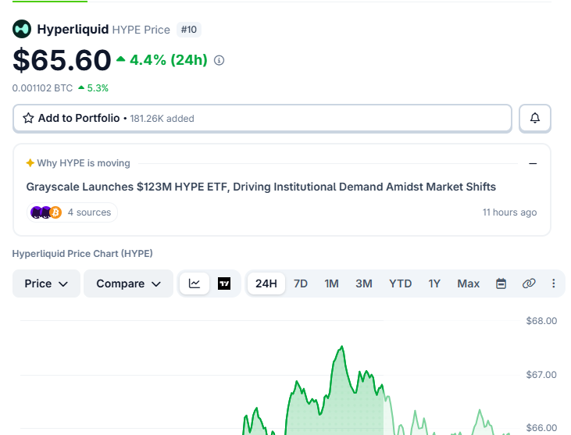Open chart more options menu
The width and height of the screenshot is (571, 435).
click(554, 283)
